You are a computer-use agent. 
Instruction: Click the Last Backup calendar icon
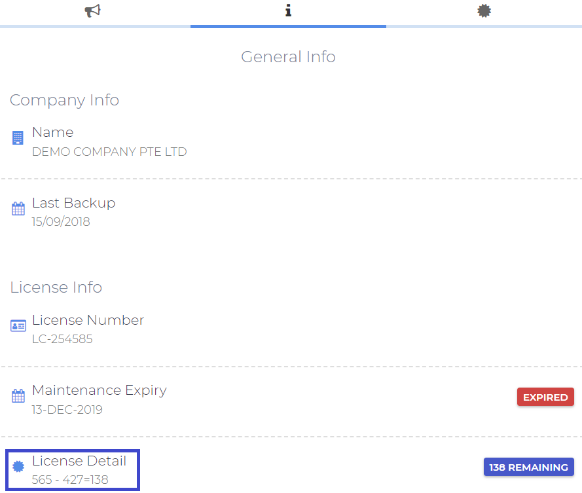tap(18, 209)
